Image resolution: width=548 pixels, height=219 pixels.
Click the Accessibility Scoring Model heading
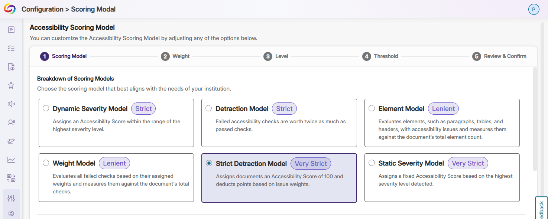click(x=72, y=27)
